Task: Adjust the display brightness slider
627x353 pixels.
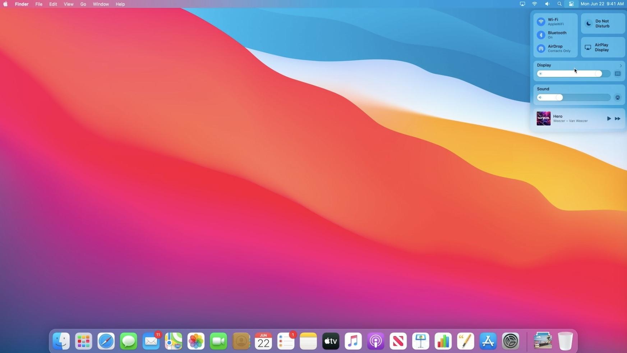Action: pos(599,73)
